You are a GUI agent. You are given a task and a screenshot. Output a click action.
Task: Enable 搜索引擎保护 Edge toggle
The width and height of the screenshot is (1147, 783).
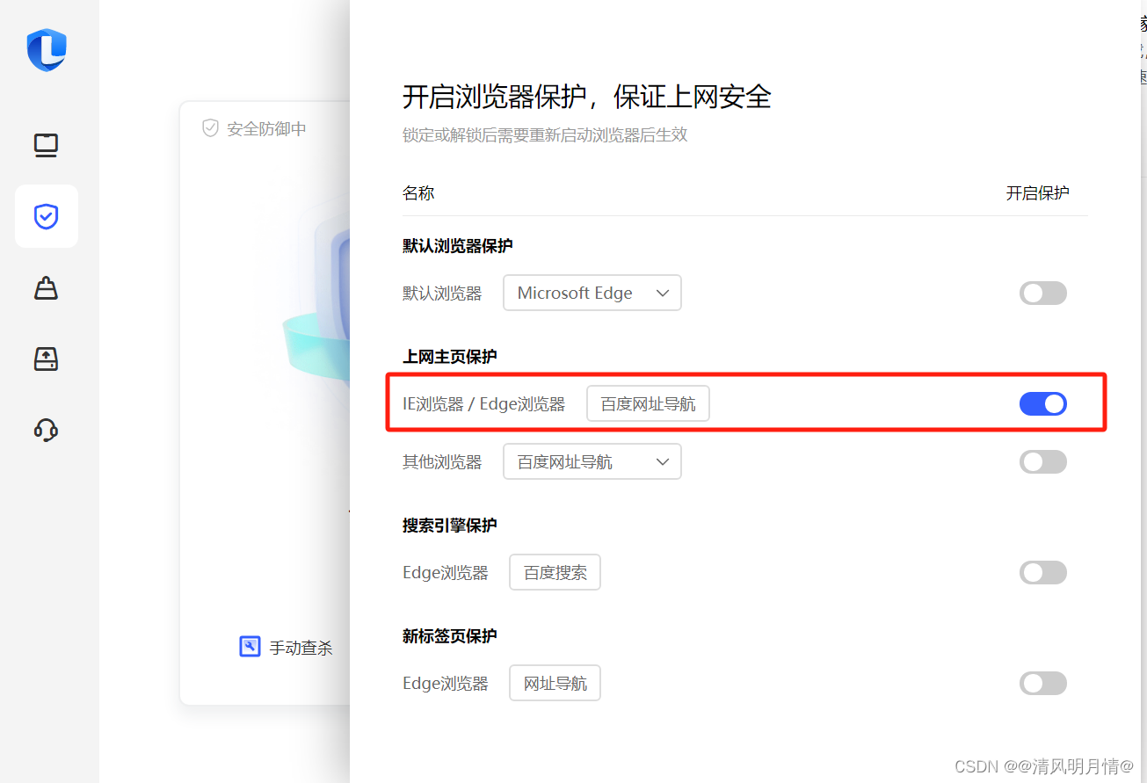pos(1043,573)
